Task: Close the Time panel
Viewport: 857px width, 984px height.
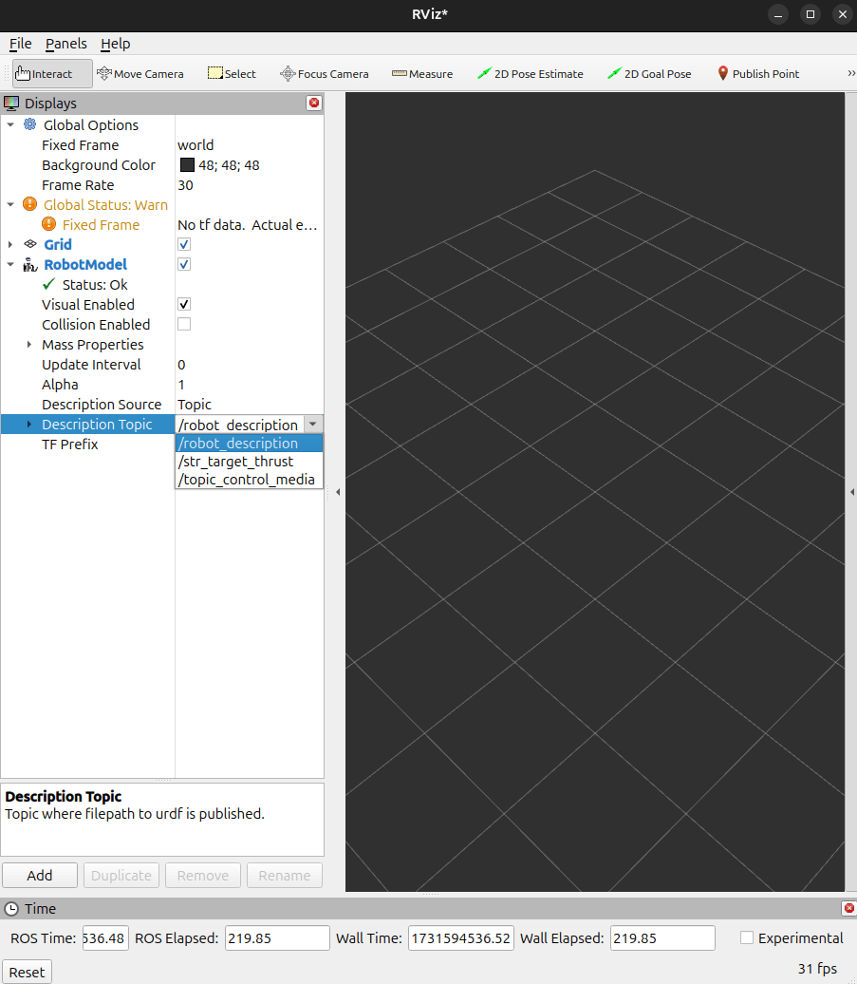Action: (848, 908)
